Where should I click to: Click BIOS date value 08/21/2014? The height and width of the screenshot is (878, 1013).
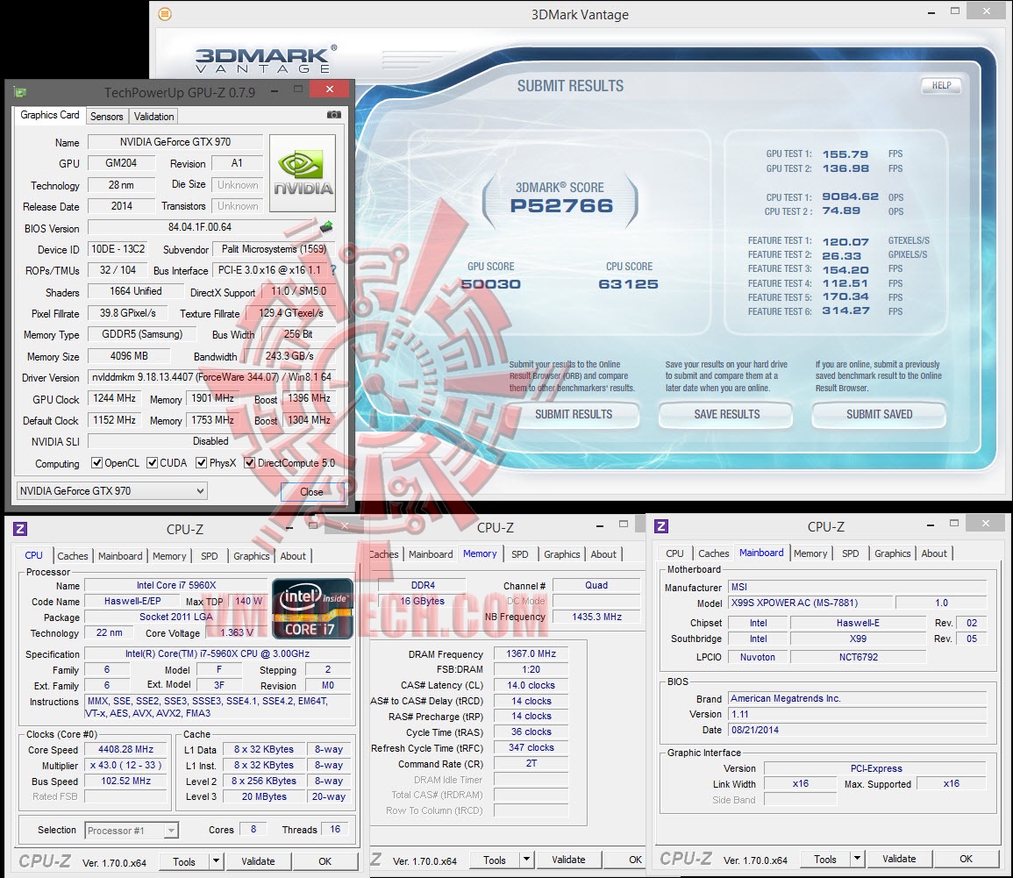pyautogui.click(x=857, y=730)
